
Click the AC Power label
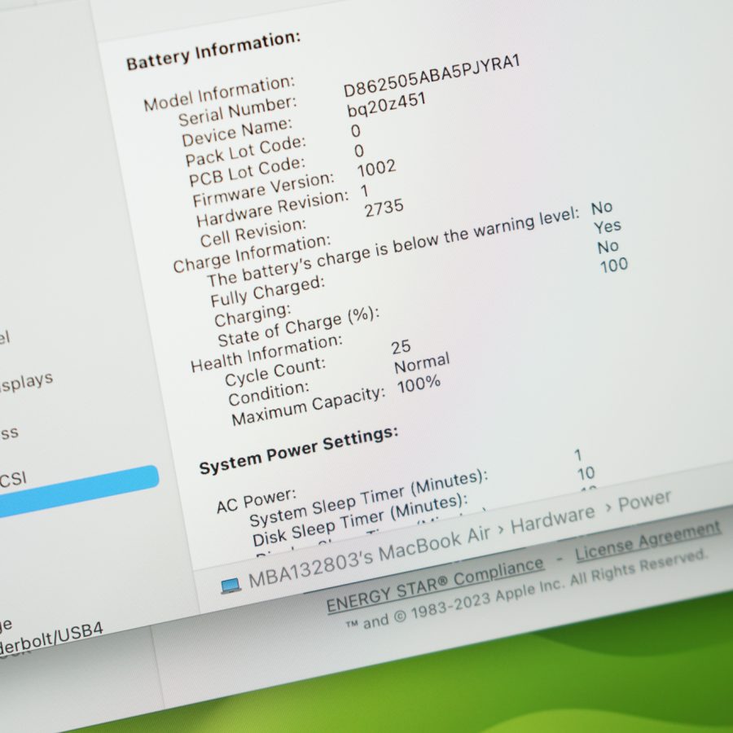click(x=257, y=501)
